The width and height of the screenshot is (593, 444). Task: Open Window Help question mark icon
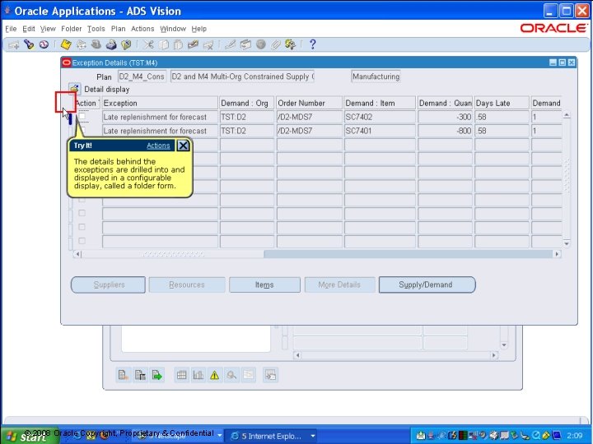click(312, 45)
